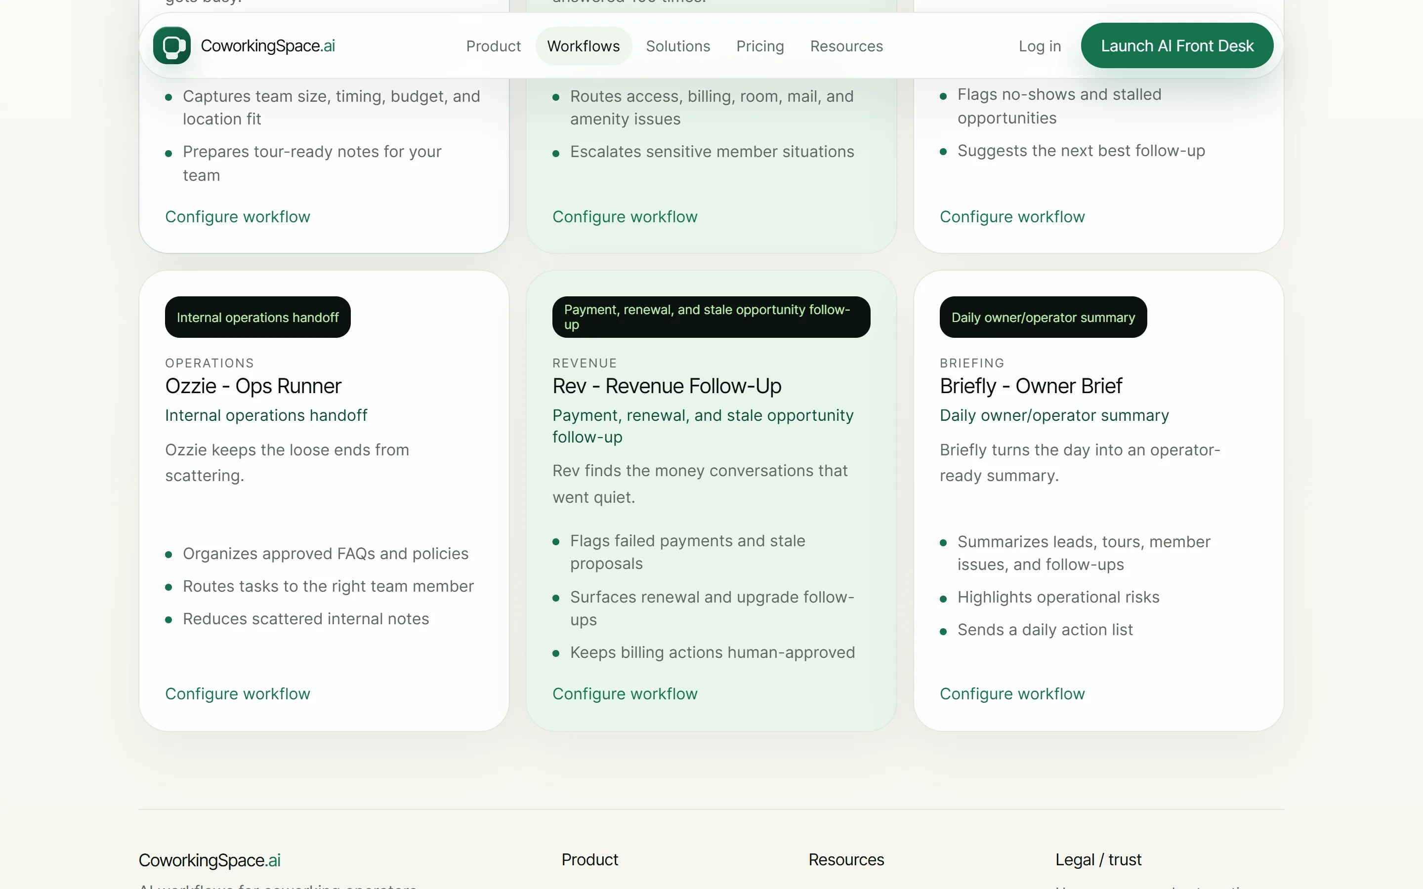Open the CoworkingSpace.ai home link in navbar

(244, 45)
